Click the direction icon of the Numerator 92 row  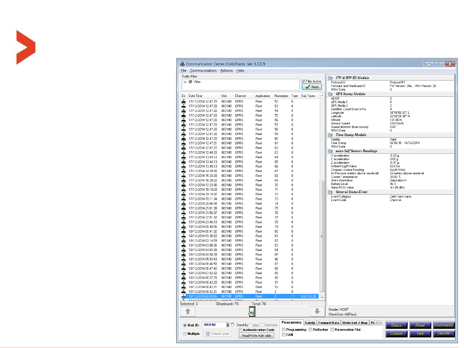(x=183, y=287)
